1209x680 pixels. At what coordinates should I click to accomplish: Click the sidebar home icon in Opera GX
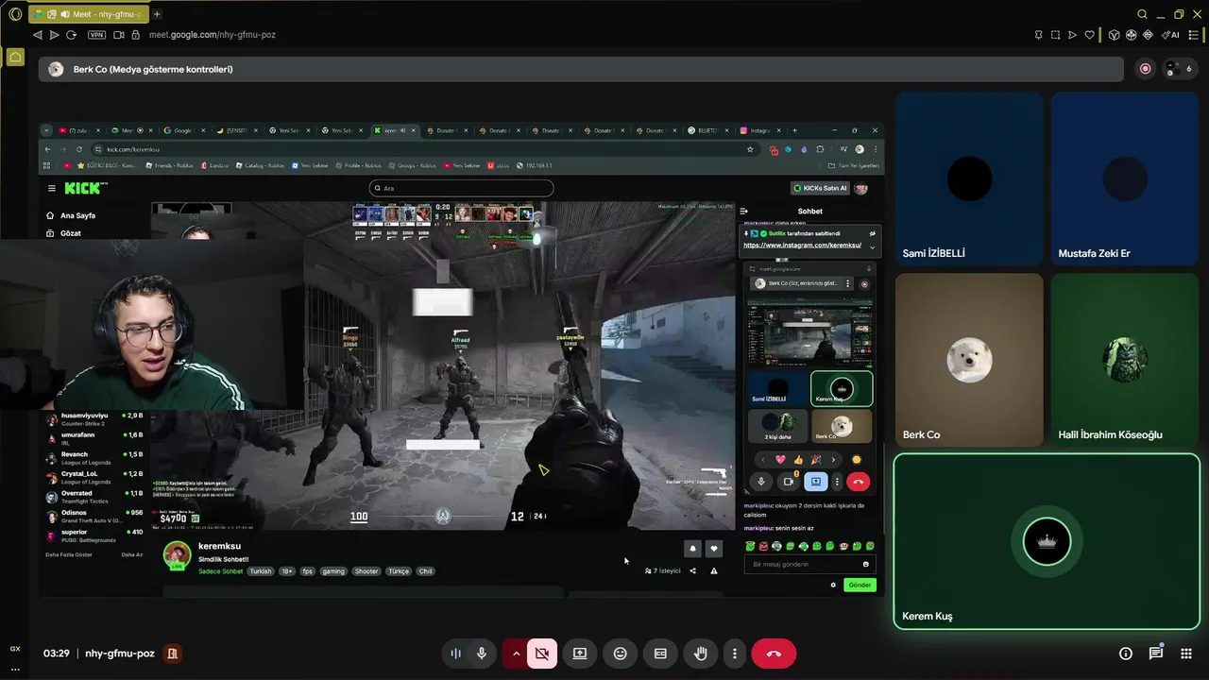[x=15, y=58]
